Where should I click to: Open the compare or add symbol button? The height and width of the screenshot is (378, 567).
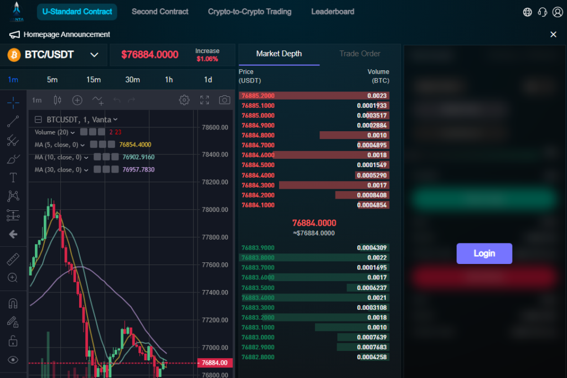(77, 100)
